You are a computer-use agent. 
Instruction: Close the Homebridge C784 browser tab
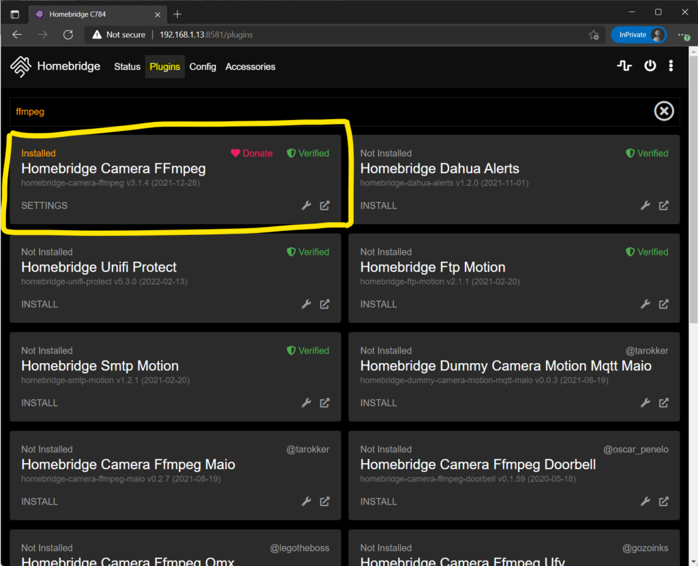click(x=157, y=15)
